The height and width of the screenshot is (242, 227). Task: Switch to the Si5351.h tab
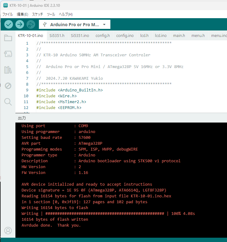point(57,36)
